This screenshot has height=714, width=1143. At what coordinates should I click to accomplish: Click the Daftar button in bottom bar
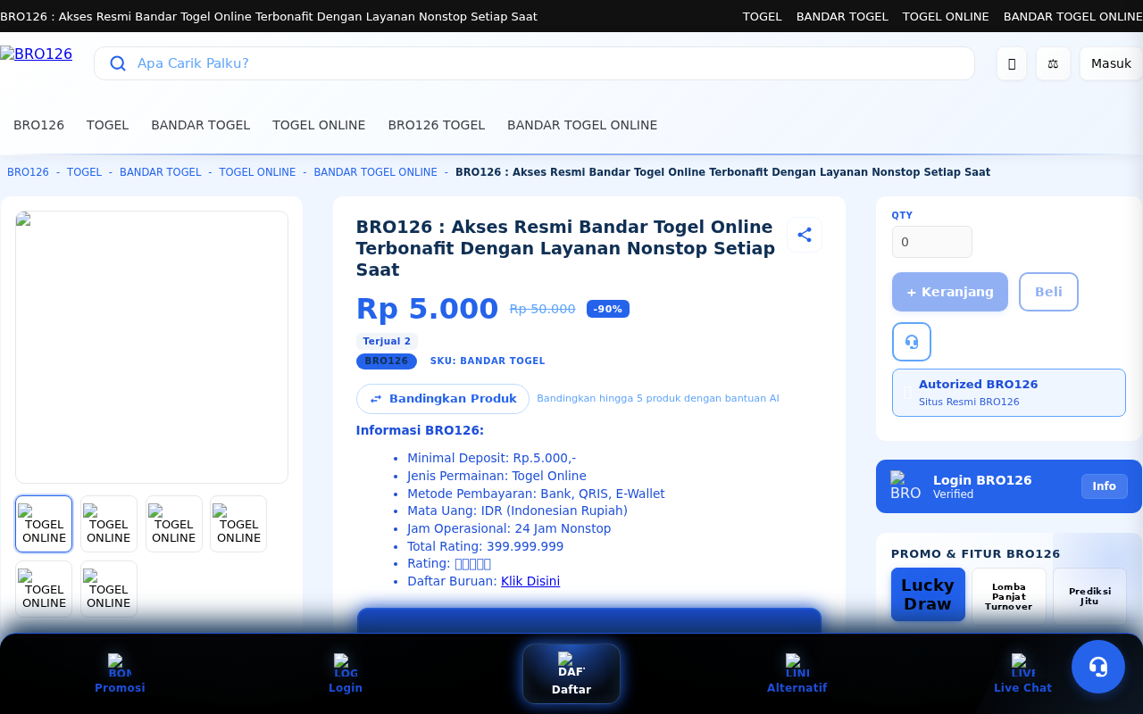(571, 674)
